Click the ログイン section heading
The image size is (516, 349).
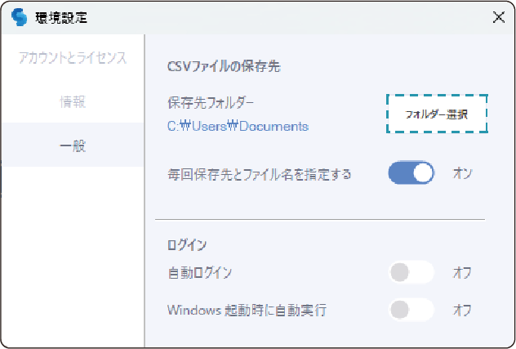[187, 244]
